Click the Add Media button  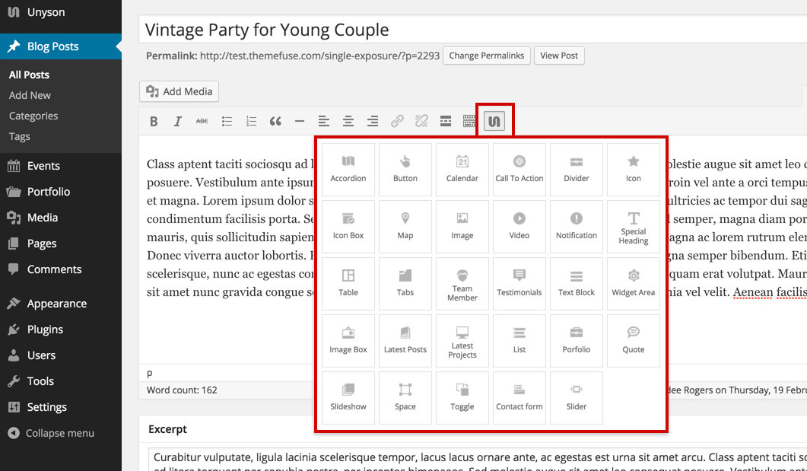point(179,91)
